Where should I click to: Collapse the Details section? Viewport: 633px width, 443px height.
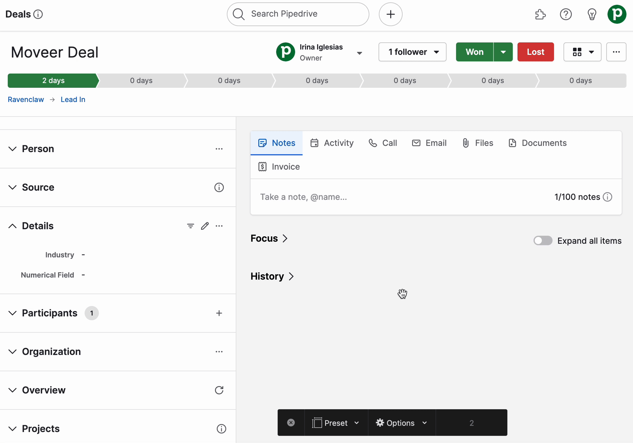tap(12, 226)
